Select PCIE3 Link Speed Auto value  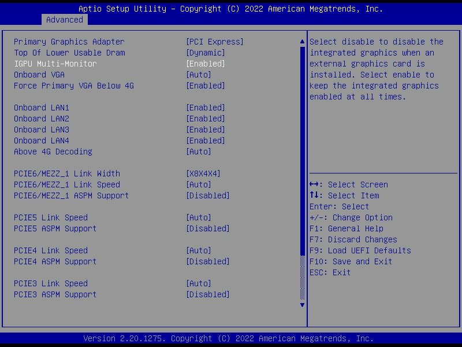[x=199, y=283]
